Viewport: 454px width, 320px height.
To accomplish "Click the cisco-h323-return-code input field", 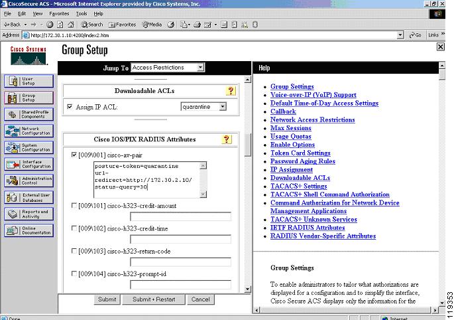I will coord(181,262).
